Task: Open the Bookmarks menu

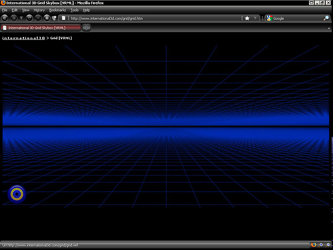Action: click(57, 10)
